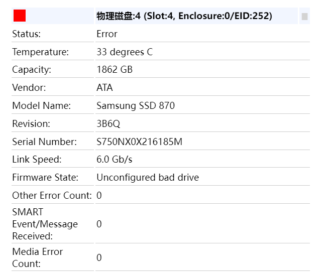Screen dimensions: 329x274
Task: Select the Samsung SSD 870 model name
Action: pyautogui.click(x=136, y=106)
